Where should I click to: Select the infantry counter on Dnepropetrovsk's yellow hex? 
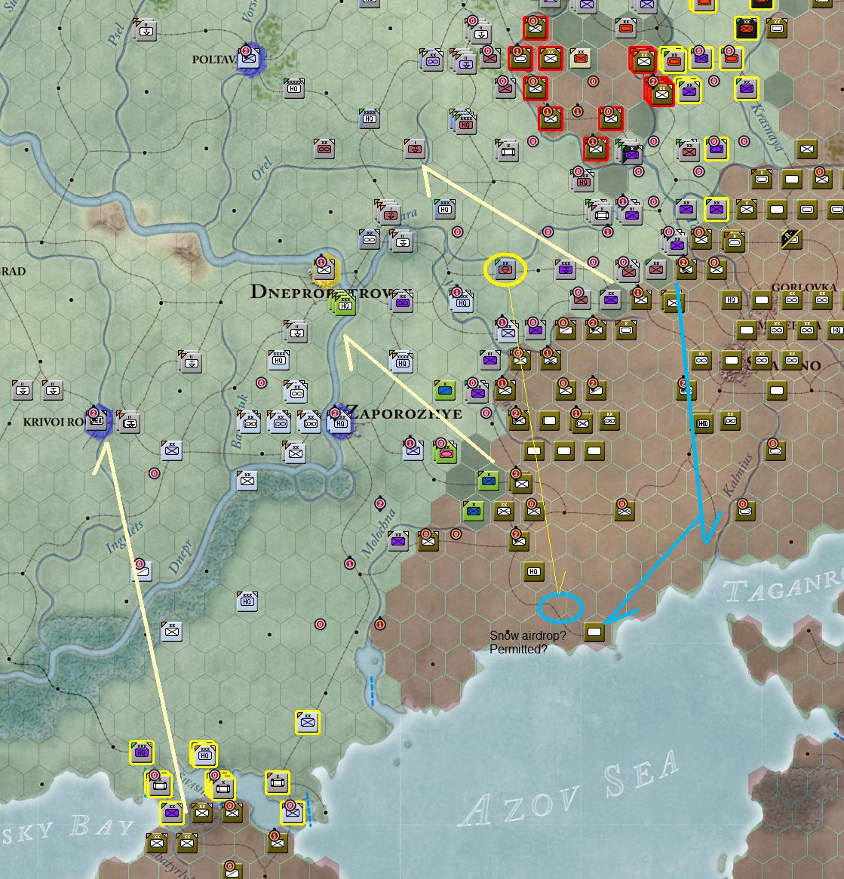click(324, 269)
